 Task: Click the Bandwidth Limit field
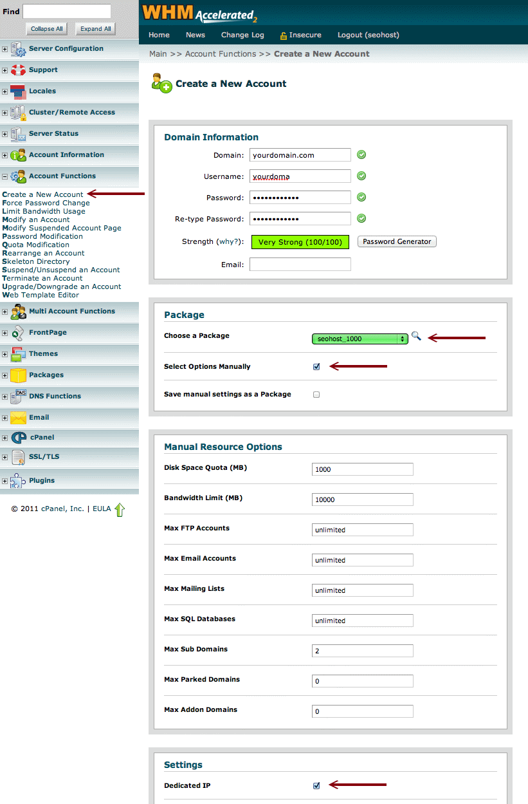pyautogui.click(x=363, y=500)
